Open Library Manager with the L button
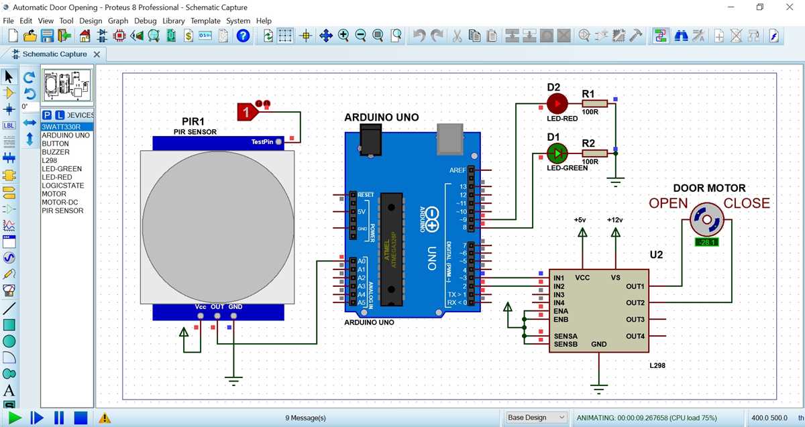 point(59,115)
